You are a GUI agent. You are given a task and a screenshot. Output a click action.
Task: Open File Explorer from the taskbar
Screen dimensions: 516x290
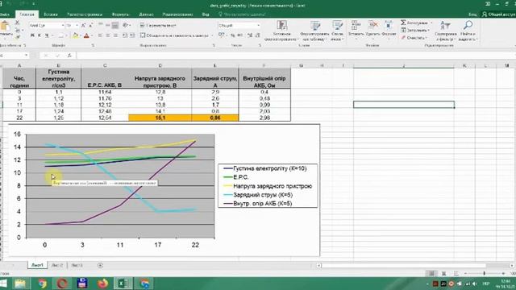coord(20,284)
